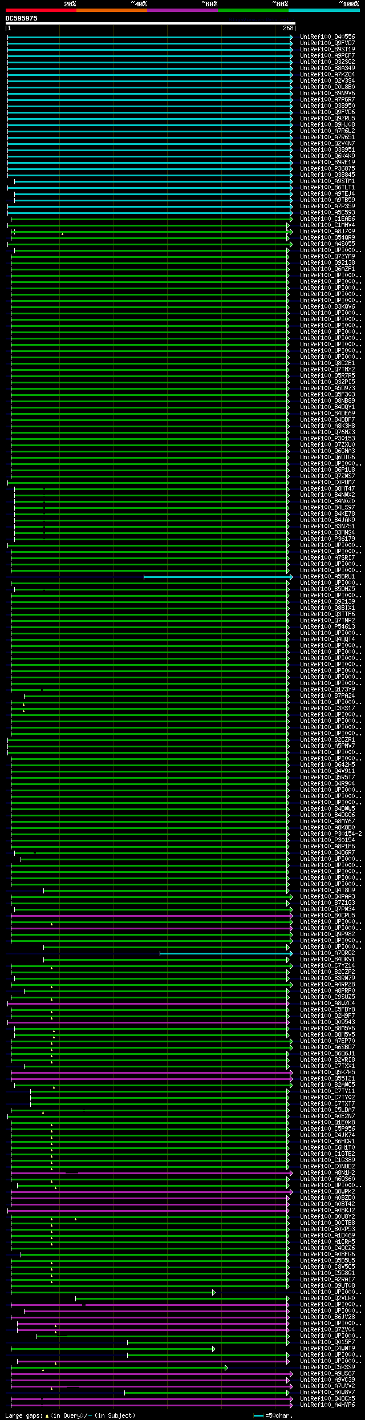365x1420 pixels.
Task: Click the purple ~60% identity legend segment
Action: point(182,10)
